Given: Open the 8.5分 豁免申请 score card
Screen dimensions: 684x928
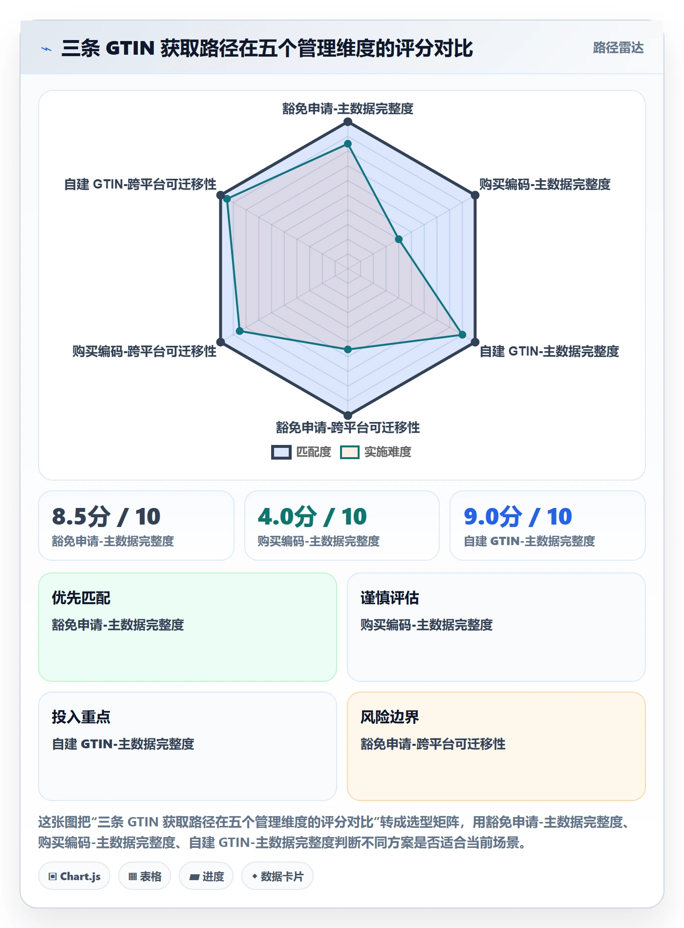Looking at the screenshot, I should [136, 526].
